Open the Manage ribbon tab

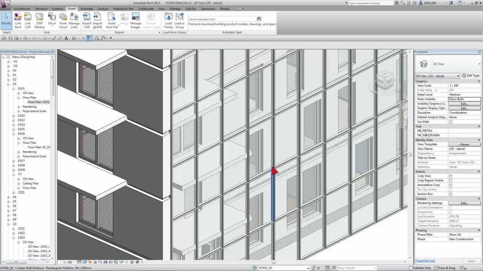[x=175, y=9]
